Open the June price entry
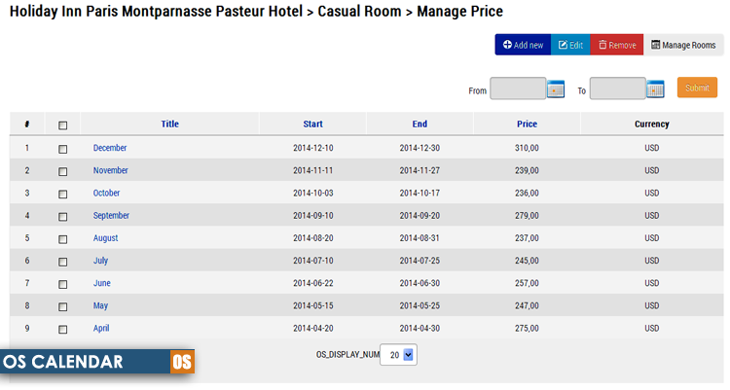 pos(102,283)
